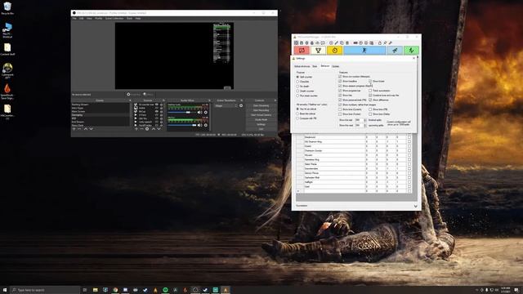523x294 pixels.
Task: Open Desktop Audio gear settings in OBS mixer
Action: pos(206,113)
